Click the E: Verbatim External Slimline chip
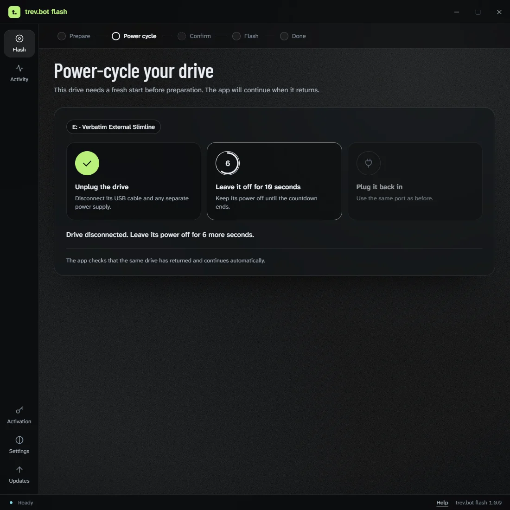This screenshot has width=510, height=510. pos(114,127)
